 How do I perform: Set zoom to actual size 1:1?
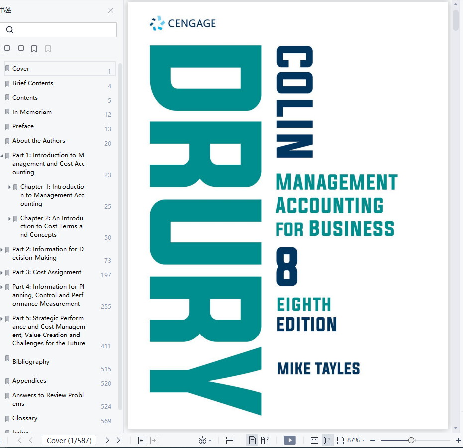[x=314, y=441]
